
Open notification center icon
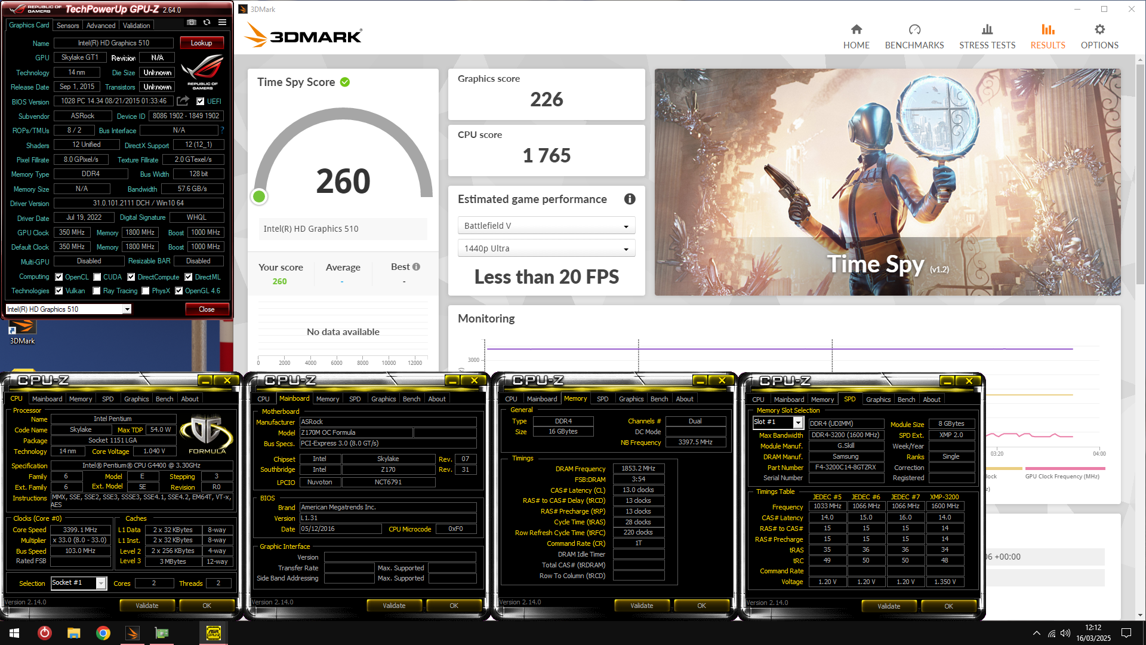point(1126,633)
